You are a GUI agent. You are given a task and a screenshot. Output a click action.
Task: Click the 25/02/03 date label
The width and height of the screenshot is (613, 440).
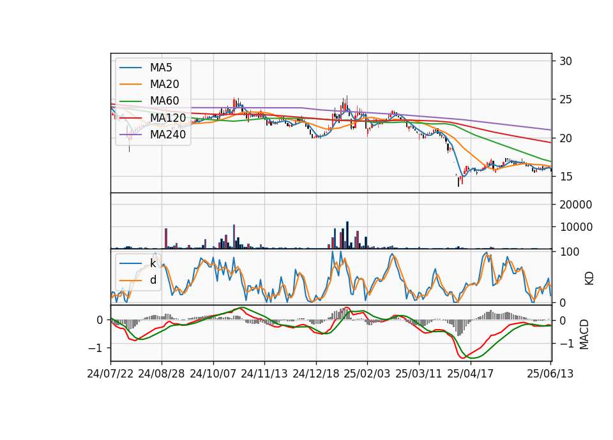[367, 374]
